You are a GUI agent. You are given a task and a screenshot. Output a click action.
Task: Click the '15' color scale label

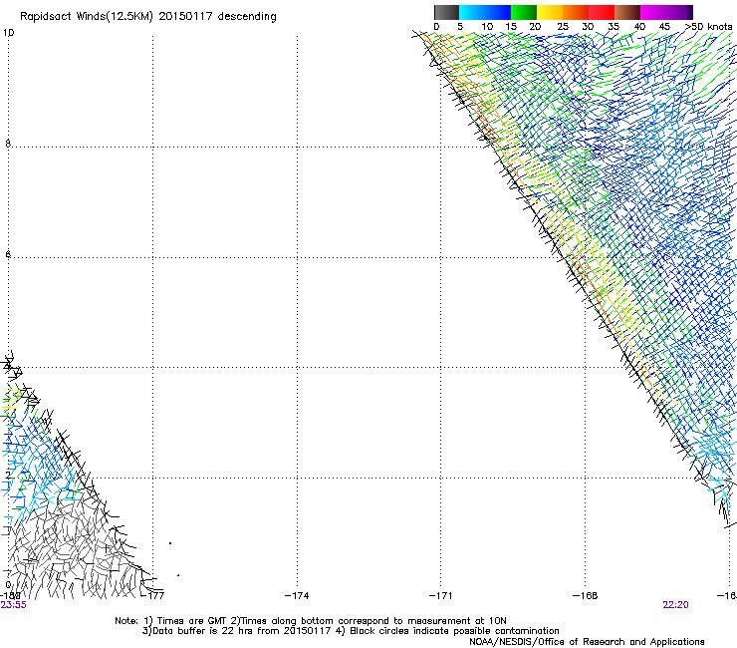pos(511,27)
